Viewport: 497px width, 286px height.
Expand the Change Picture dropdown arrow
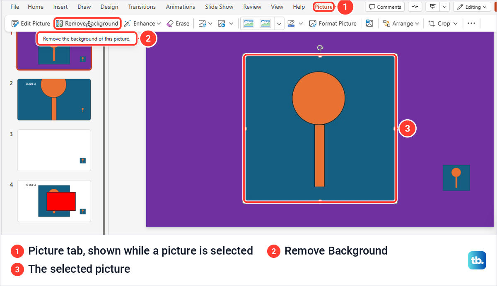(x=211, y=24)
